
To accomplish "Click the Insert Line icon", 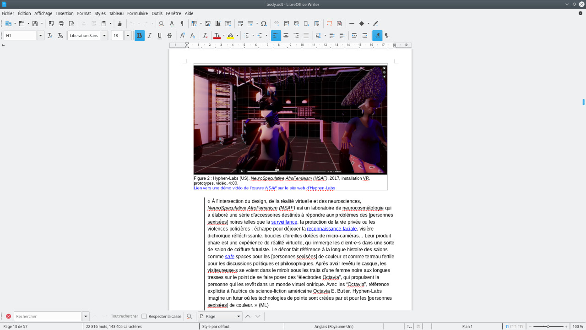I will [352, 23].
